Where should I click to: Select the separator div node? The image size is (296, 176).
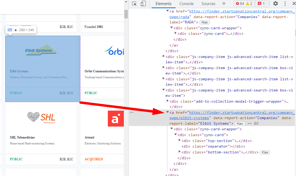tap(213, 146)
